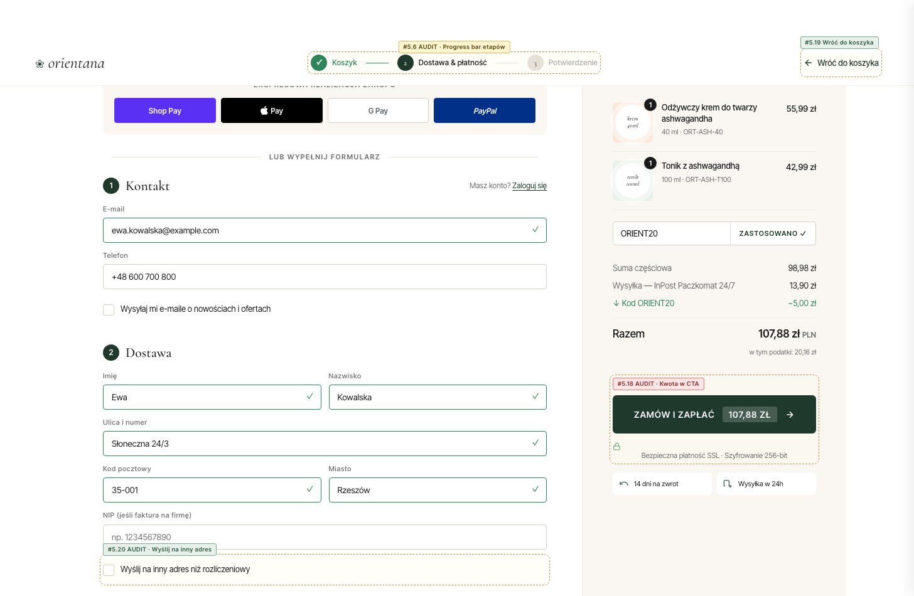Select the PayPal payment button
Screen dimensions: 914x596
(485, 110)
